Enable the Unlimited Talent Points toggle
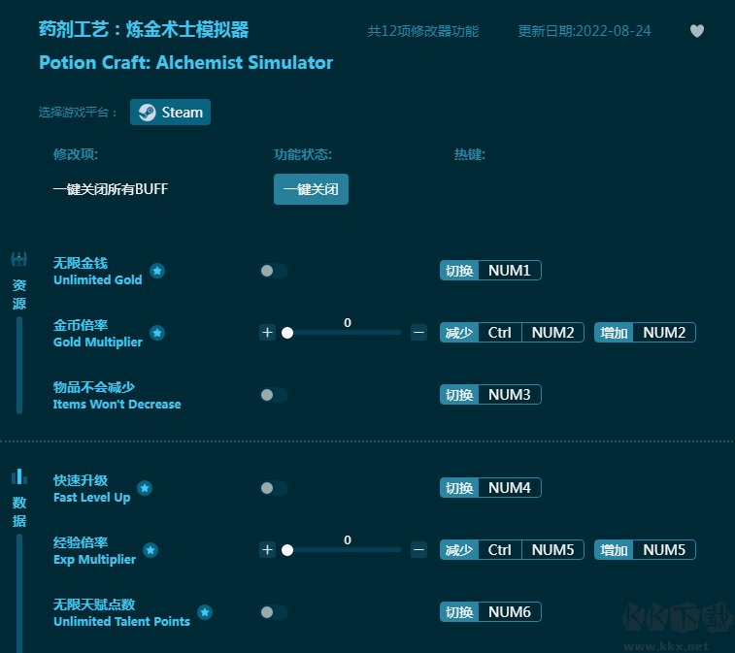 (x=274, y=612)
